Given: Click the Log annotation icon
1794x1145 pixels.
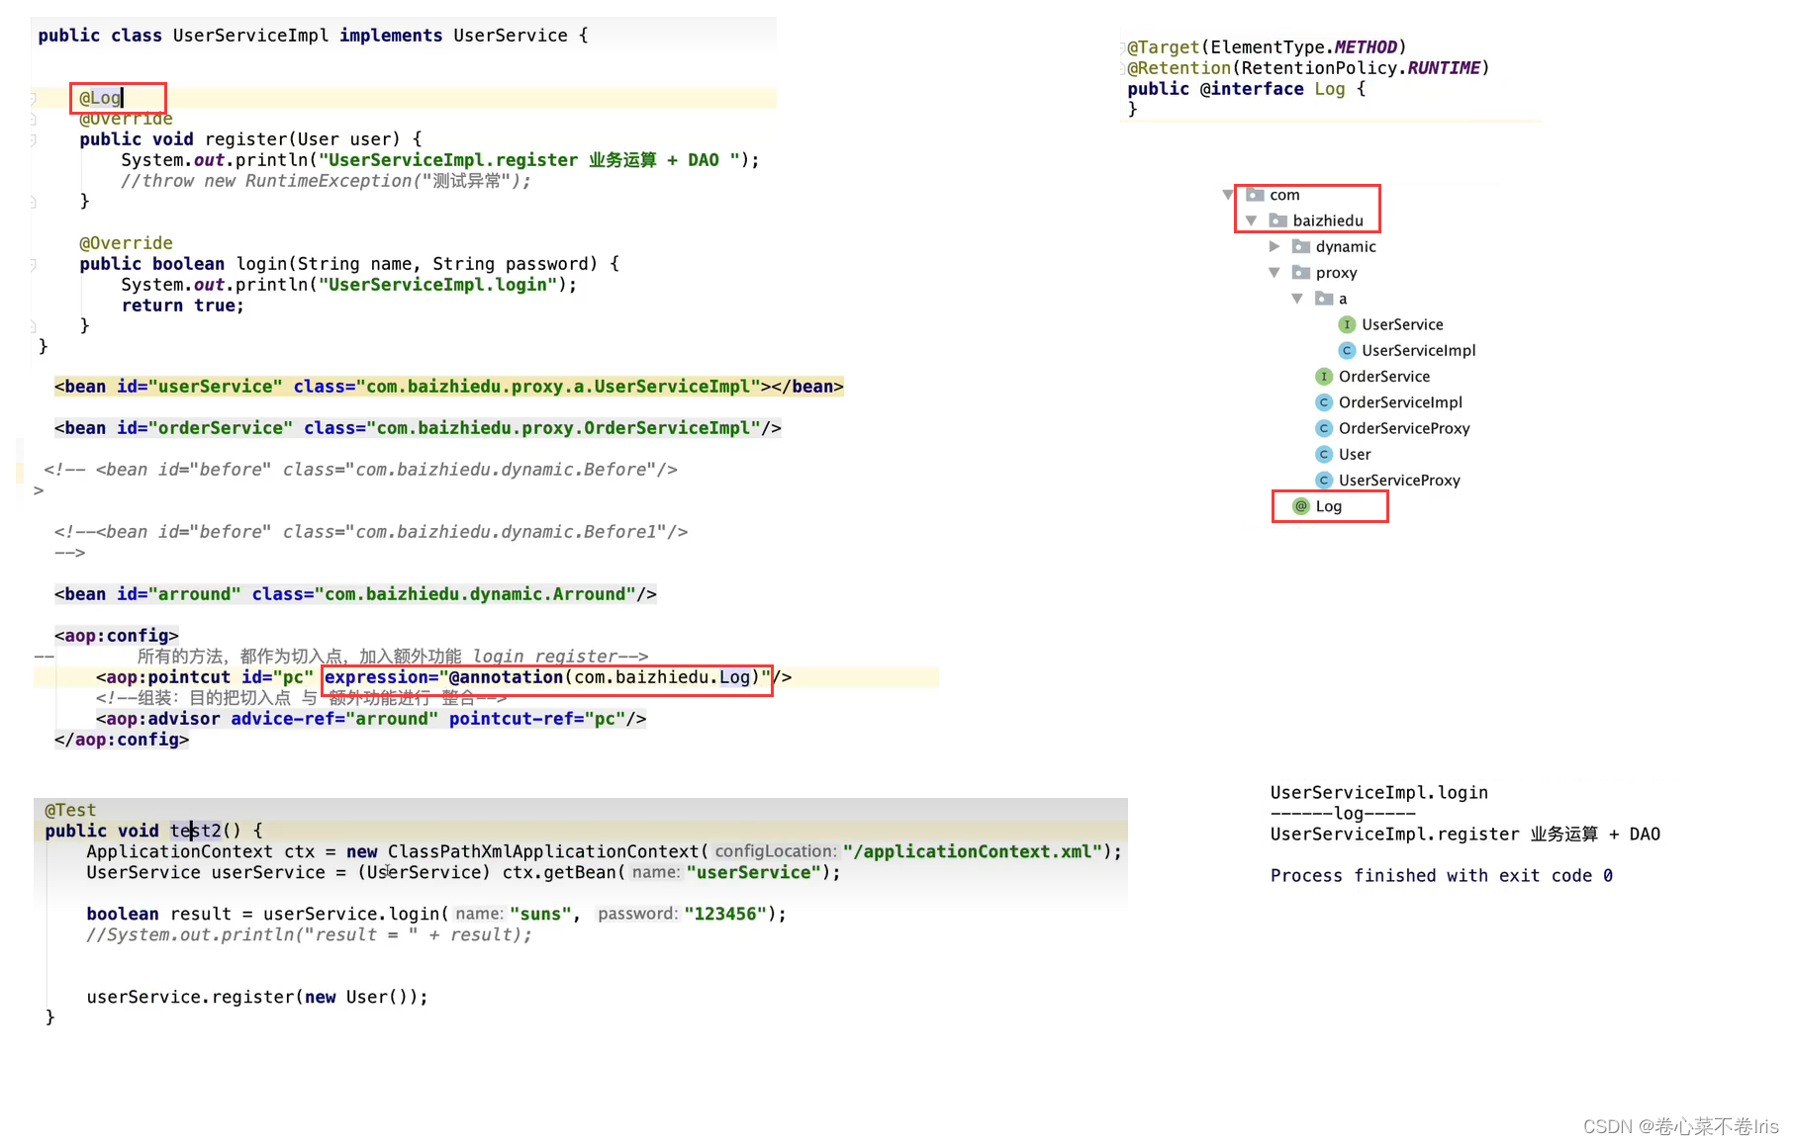Looking at the screenshot, I should tap(1301, 506).
